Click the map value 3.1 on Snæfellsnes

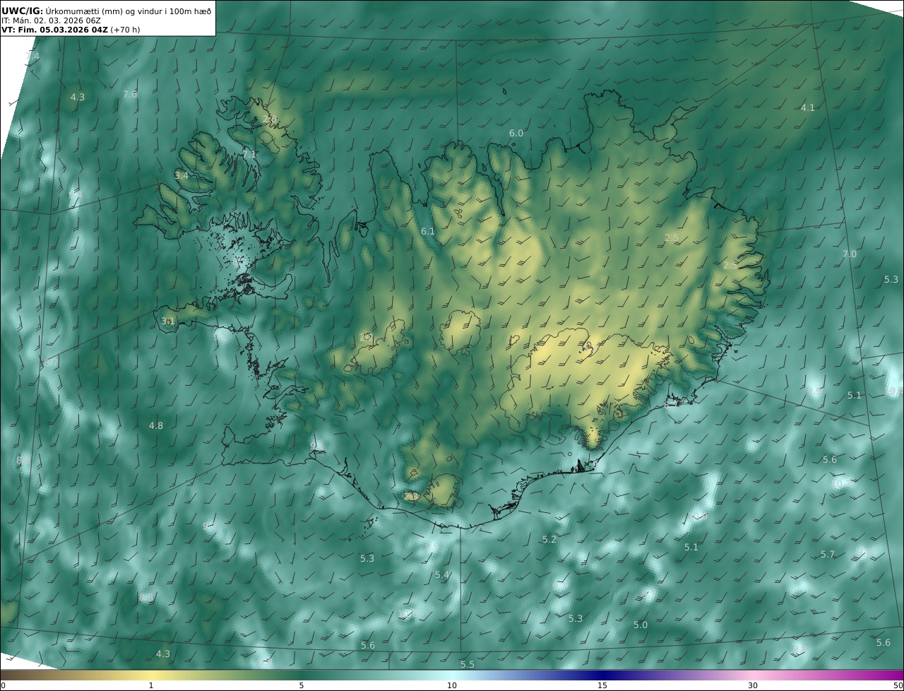click(167, 321)
